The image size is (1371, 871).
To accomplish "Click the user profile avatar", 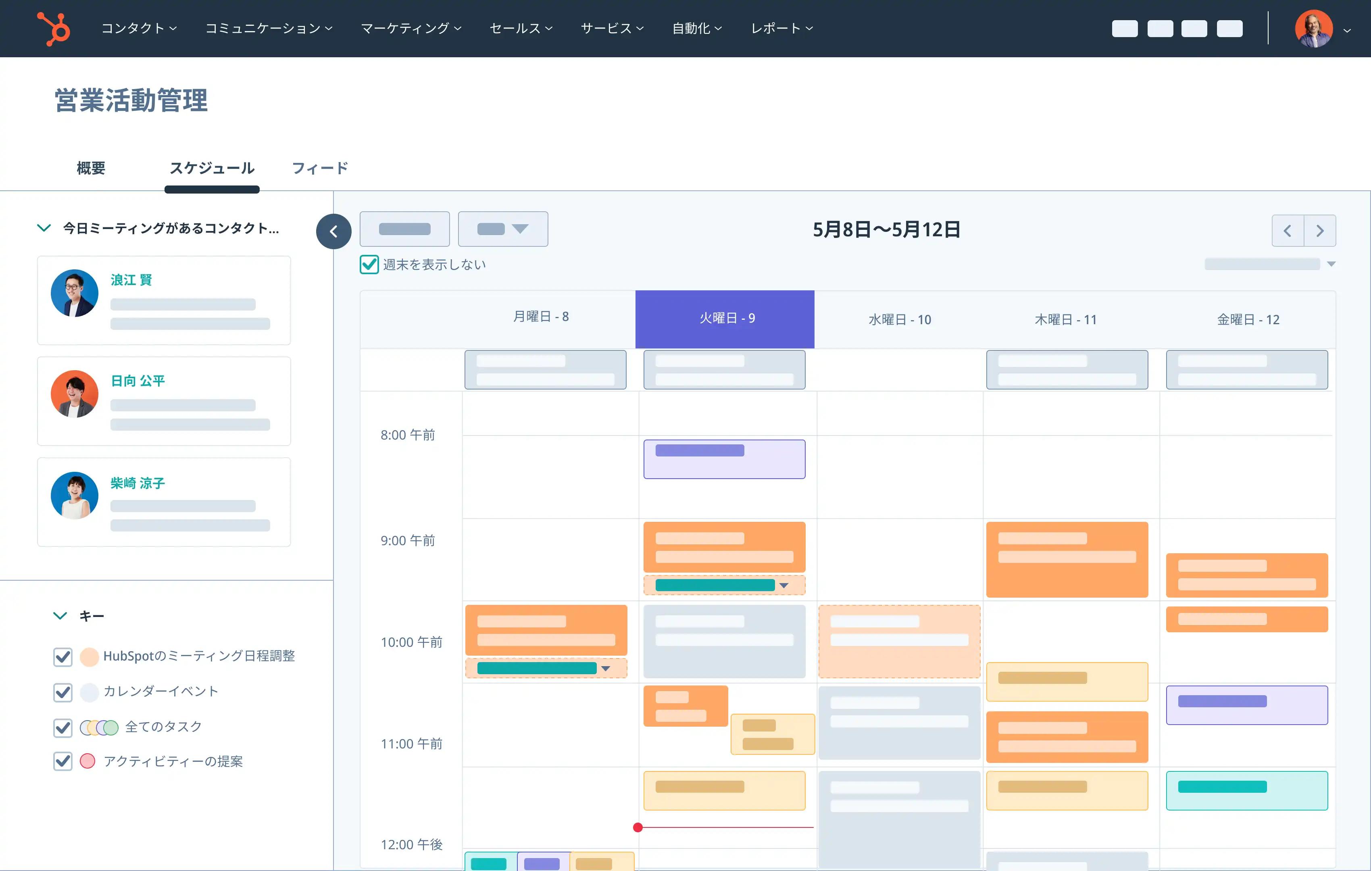I will tap(1313, 29).
